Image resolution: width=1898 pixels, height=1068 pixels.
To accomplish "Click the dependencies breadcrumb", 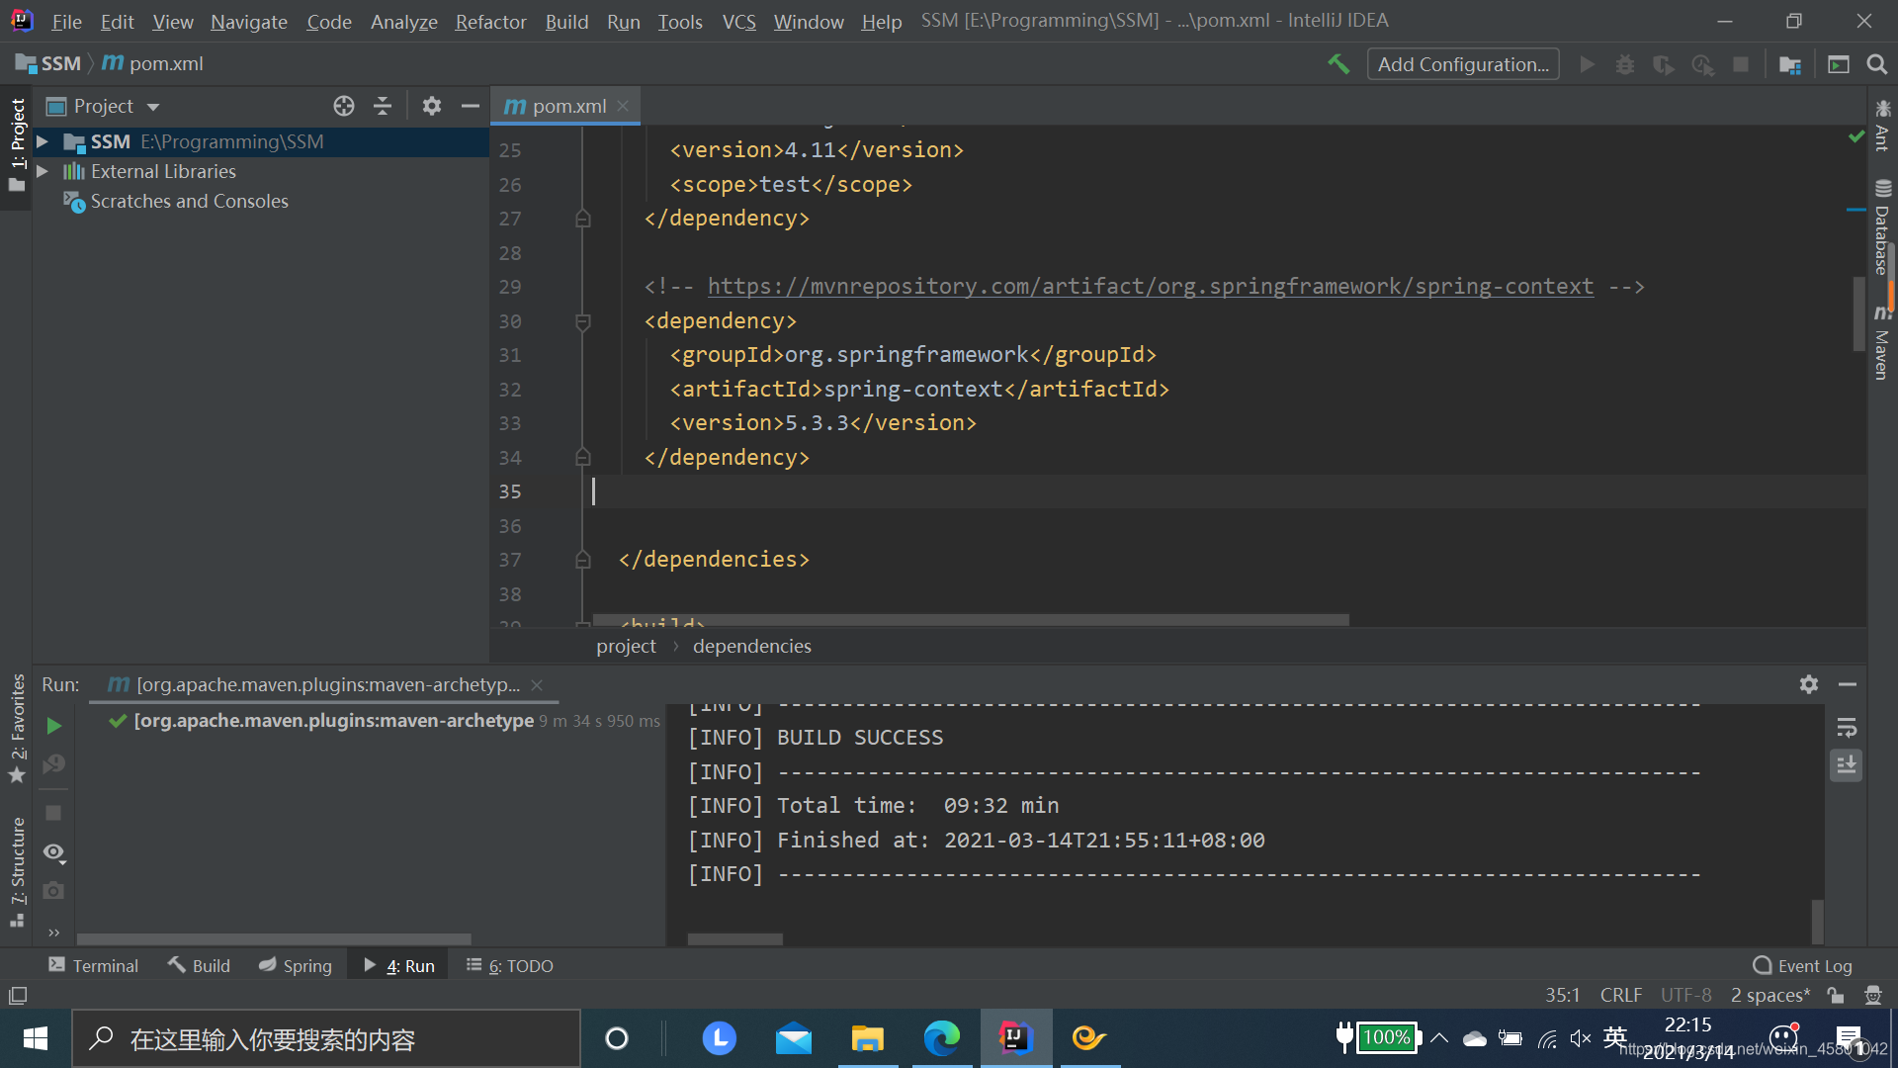I will [x=751, y=646].
